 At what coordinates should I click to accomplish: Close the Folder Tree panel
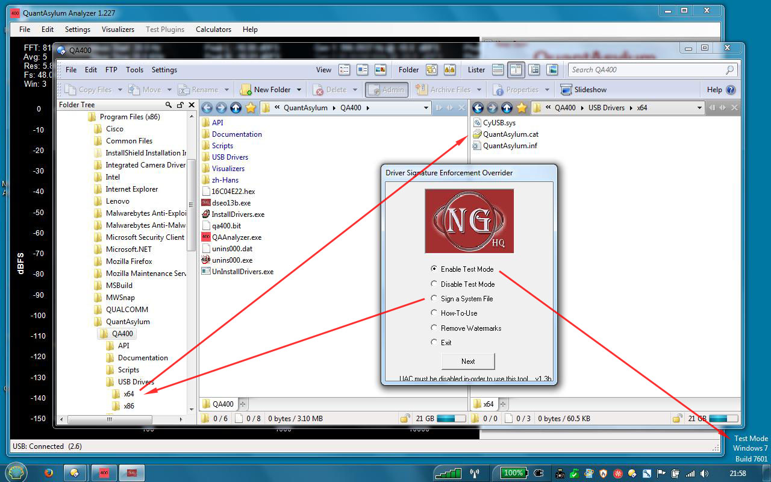[x=192, y=105]
